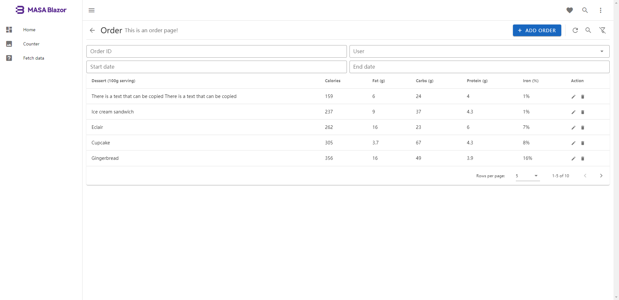Viewport: 619px width, 300px height.
Task: Edit the Gingerbread row
Action: [574, 159]
